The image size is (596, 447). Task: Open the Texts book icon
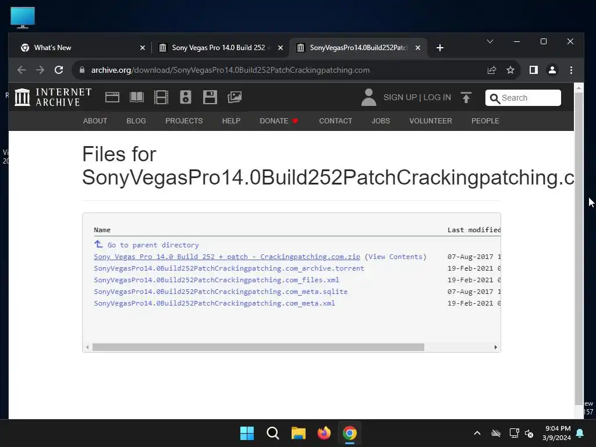(136, 97)
